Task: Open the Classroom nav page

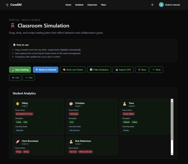Action: pyautogui.click(x=92, y=5)
